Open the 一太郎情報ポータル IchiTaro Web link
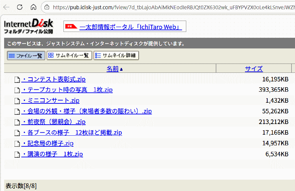The width and height of the screenshot is (295, 191). coord(130,27)
